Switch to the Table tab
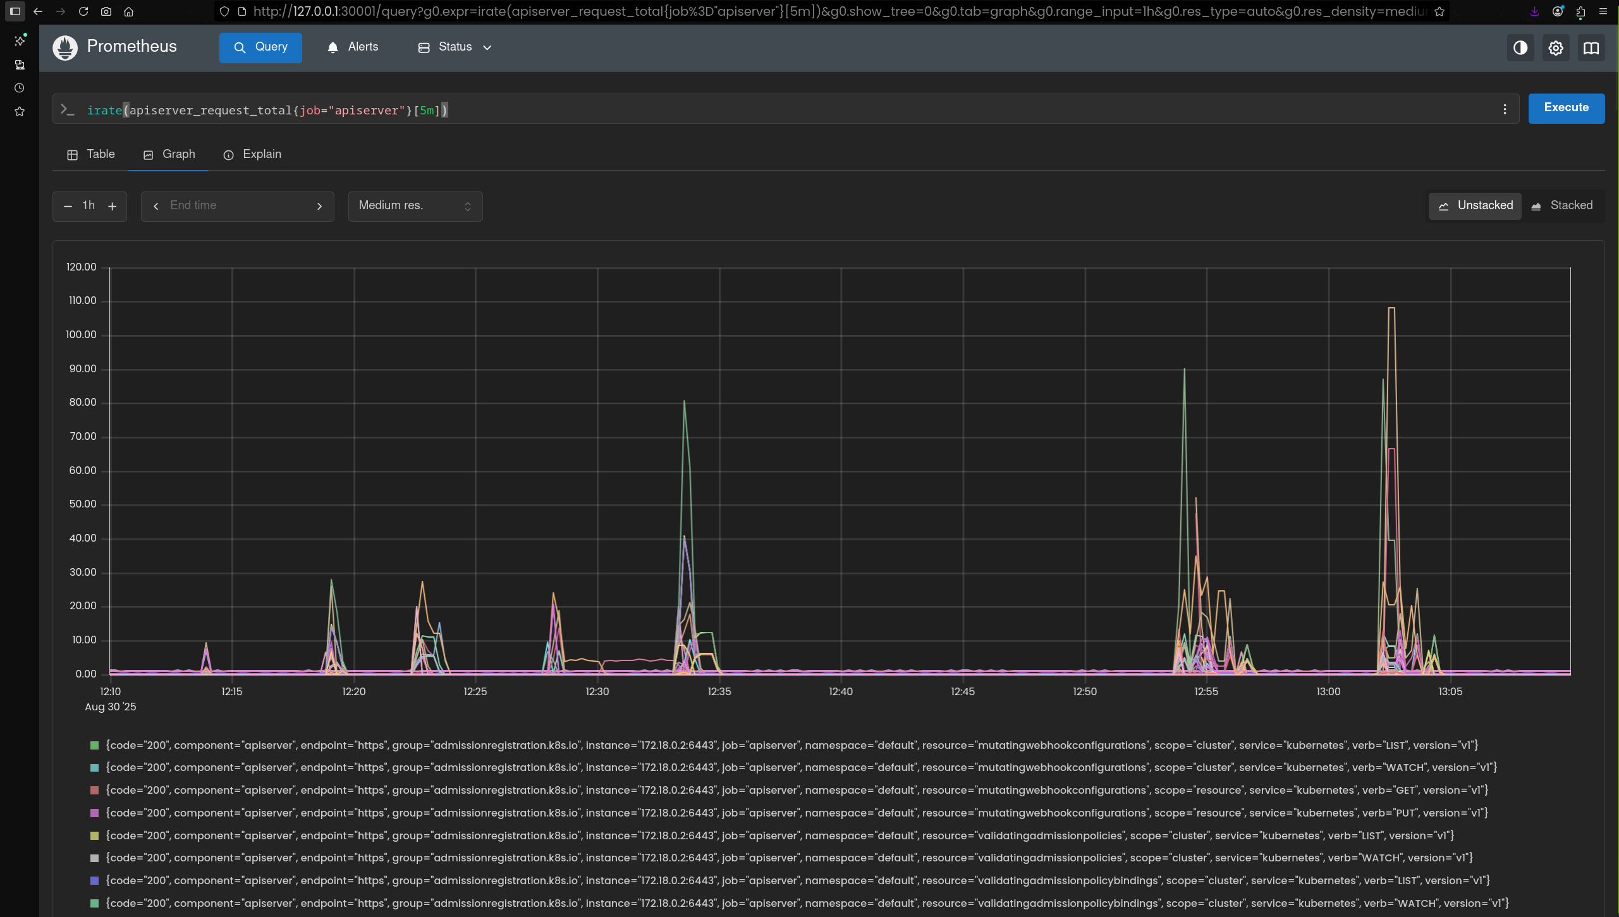1619x917 pixels. (x=91, y=155)
